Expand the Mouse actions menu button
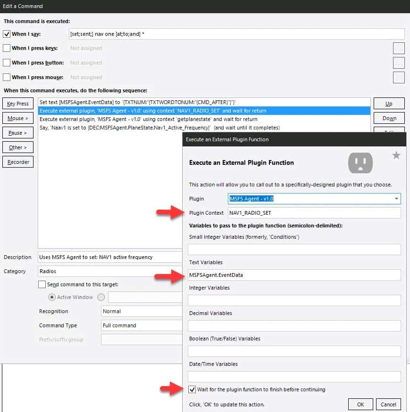Image resolution: width=410 pixels, height=412 pixels. point(18,118)
